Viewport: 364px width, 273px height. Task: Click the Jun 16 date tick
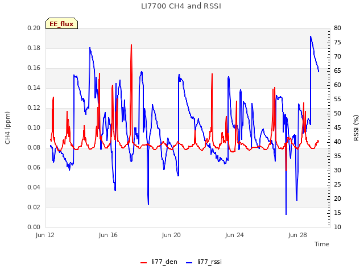(x=108, y=235)
